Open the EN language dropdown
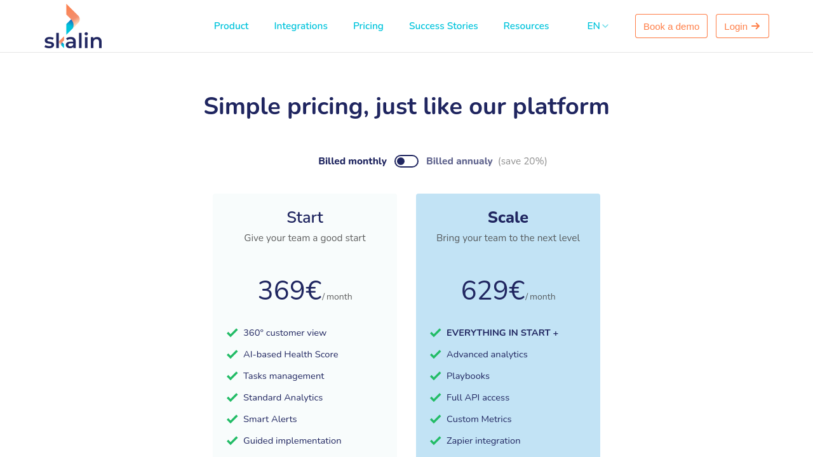This screenshot has height=457, width=813. tap(598, 26)
